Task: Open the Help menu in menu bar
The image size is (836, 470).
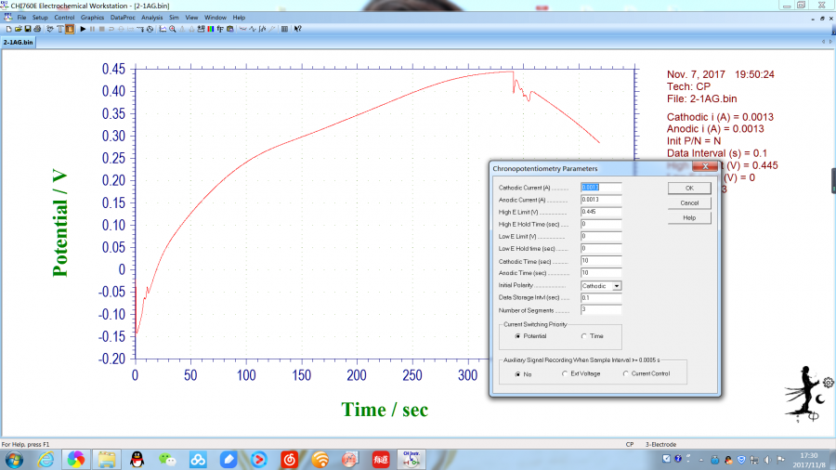Action: coord(239,18)
